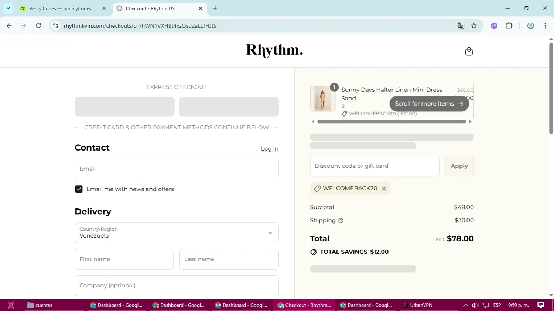554x311 pixels.
Task: Focus the Email input field
Action: coord(177,169)
